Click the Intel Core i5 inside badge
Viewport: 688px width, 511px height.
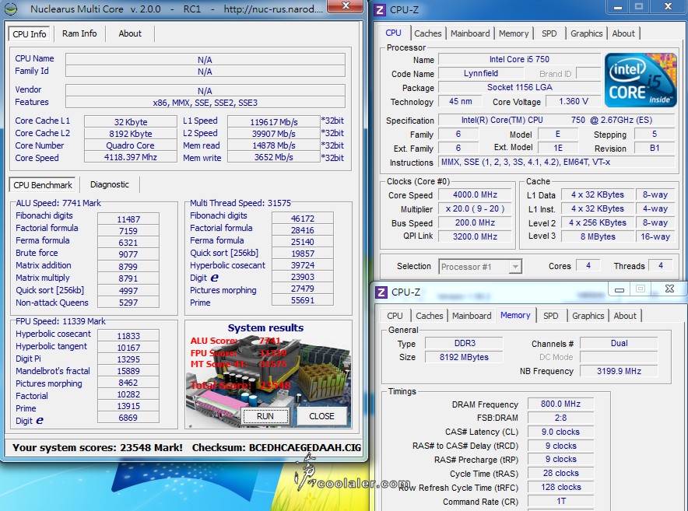coord(641,80)
